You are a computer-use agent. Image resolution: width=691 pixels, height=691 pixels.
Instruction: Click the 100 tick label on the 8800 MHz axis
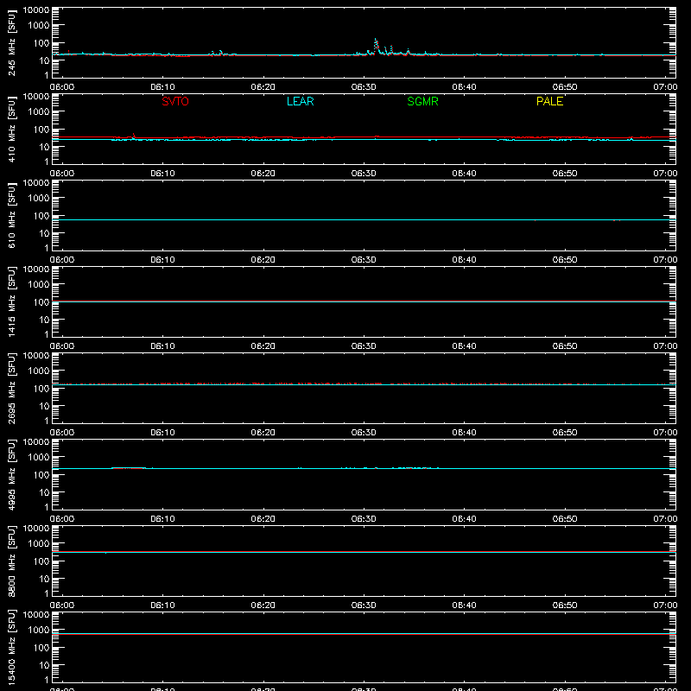click(41, 561)
